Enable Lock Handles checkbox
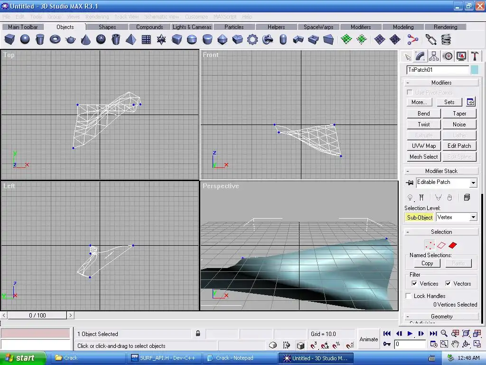Screen dimensions: 486x365 pyautogui.click(x=409, y=296)
